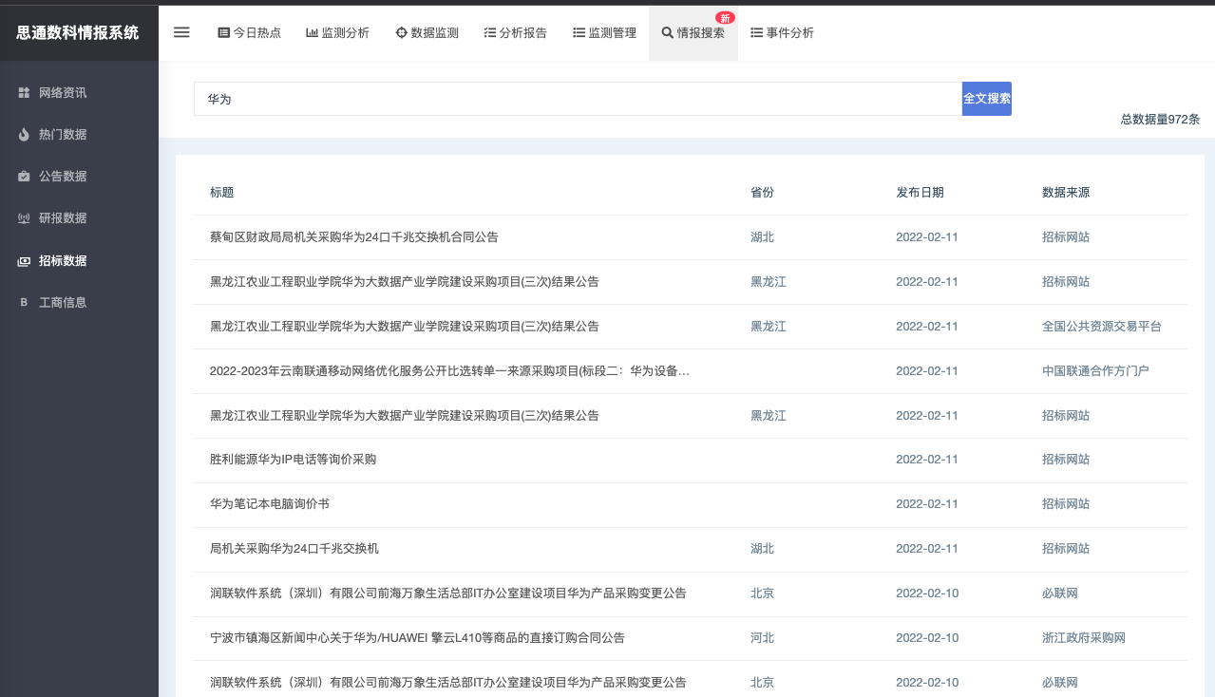1215x697 pixels.
Task: Click the 全文搜索 button
Action: point(986,98)
